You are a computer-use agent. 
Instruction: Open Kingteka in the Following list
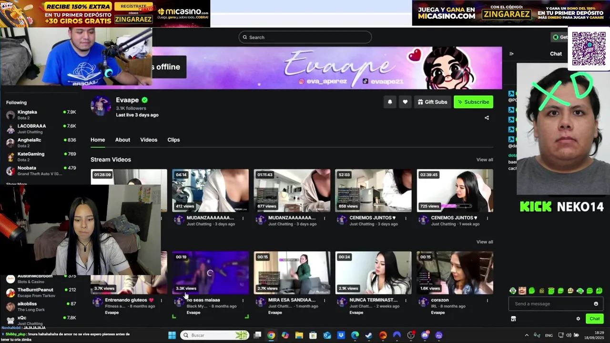click(x=41, y=115)
